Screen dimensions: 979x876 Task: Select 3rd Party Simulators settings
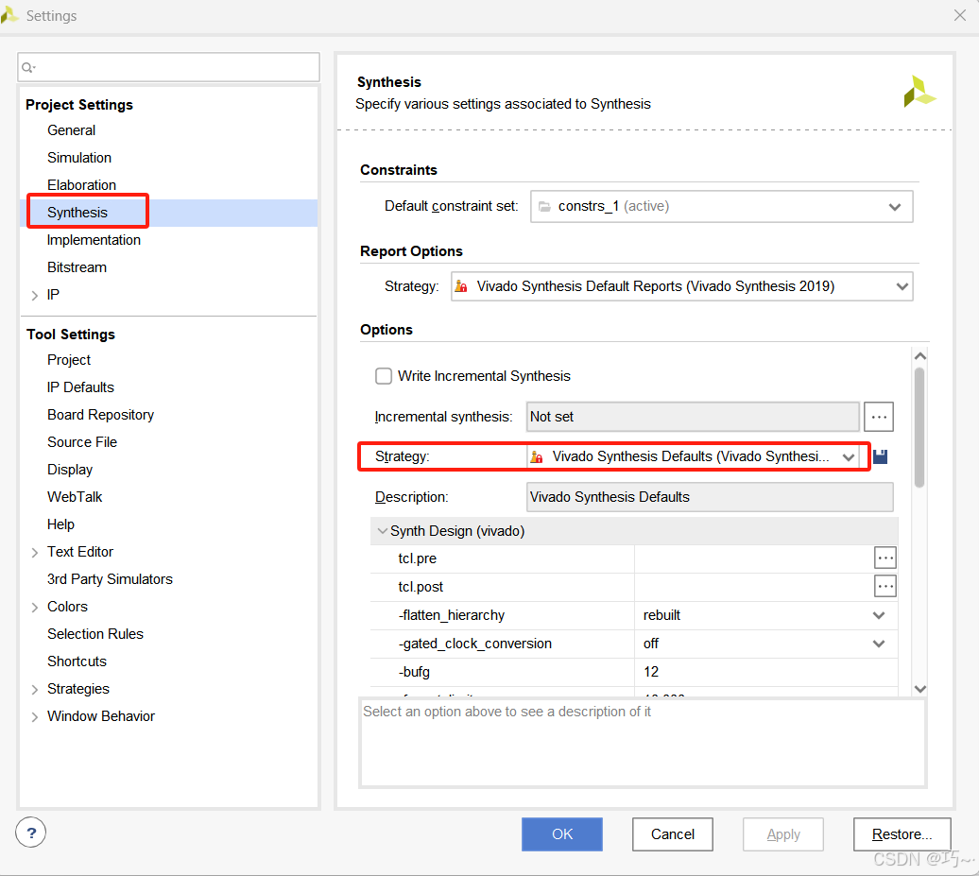[110, 579]
